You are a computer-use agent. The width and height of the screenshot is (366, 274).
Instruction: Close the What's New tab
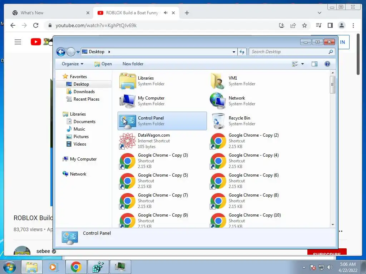[x=88, y=13]
